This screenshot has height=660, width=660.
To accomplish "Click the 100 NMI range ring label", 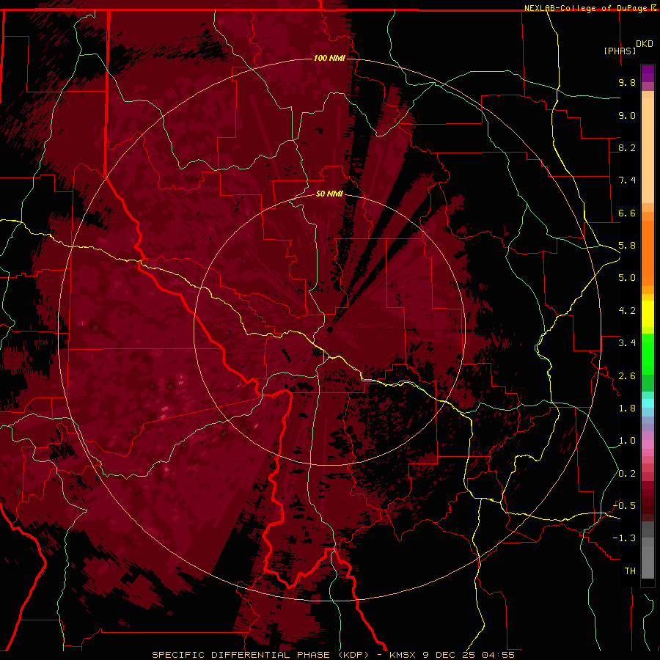I will click(329, 58).
